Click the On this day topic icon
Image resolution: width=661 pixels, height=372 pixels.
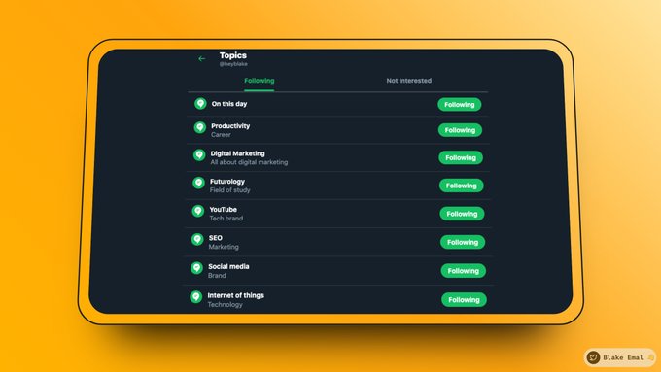tap(200, 104)
